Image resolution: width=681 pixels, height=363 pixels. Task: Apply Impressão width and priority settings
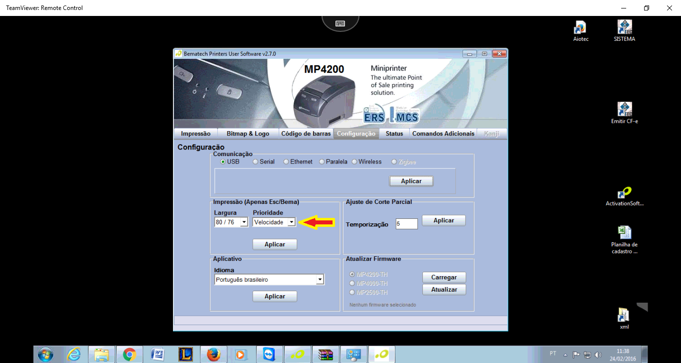coord(275,244)
